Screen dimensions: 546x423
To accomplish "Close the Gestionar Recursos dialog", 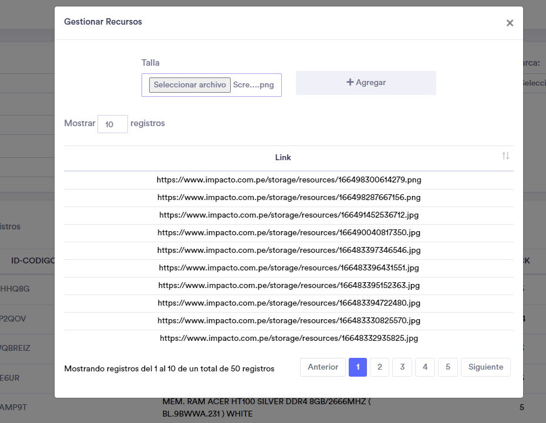I will [510, 23].
